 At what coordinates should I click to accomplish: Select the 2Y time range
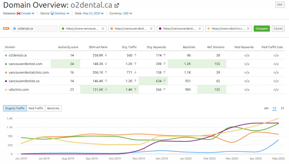pyautogui.click(x=283, y=108)
